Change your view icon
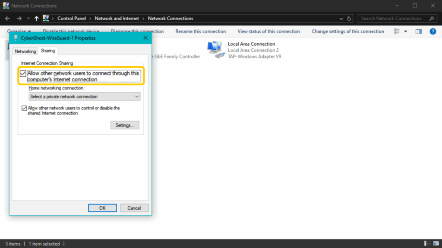Viewport: 442px width, 248px height. (x=397, y=31)
